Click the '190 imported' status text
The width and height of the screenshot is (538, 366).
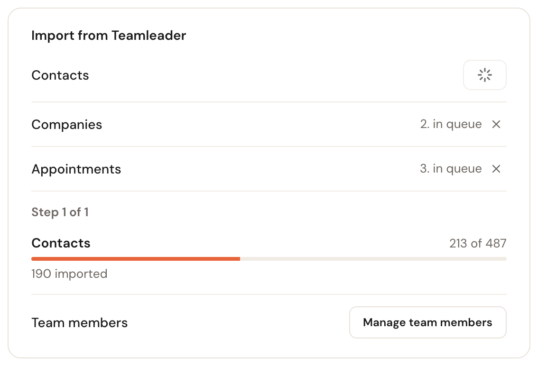point(69,274)
